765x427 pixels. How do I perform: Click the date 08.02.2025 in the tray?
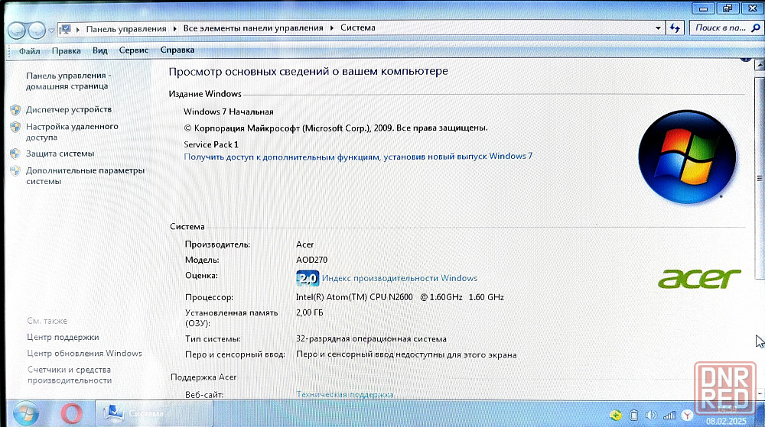click(726, 421)
